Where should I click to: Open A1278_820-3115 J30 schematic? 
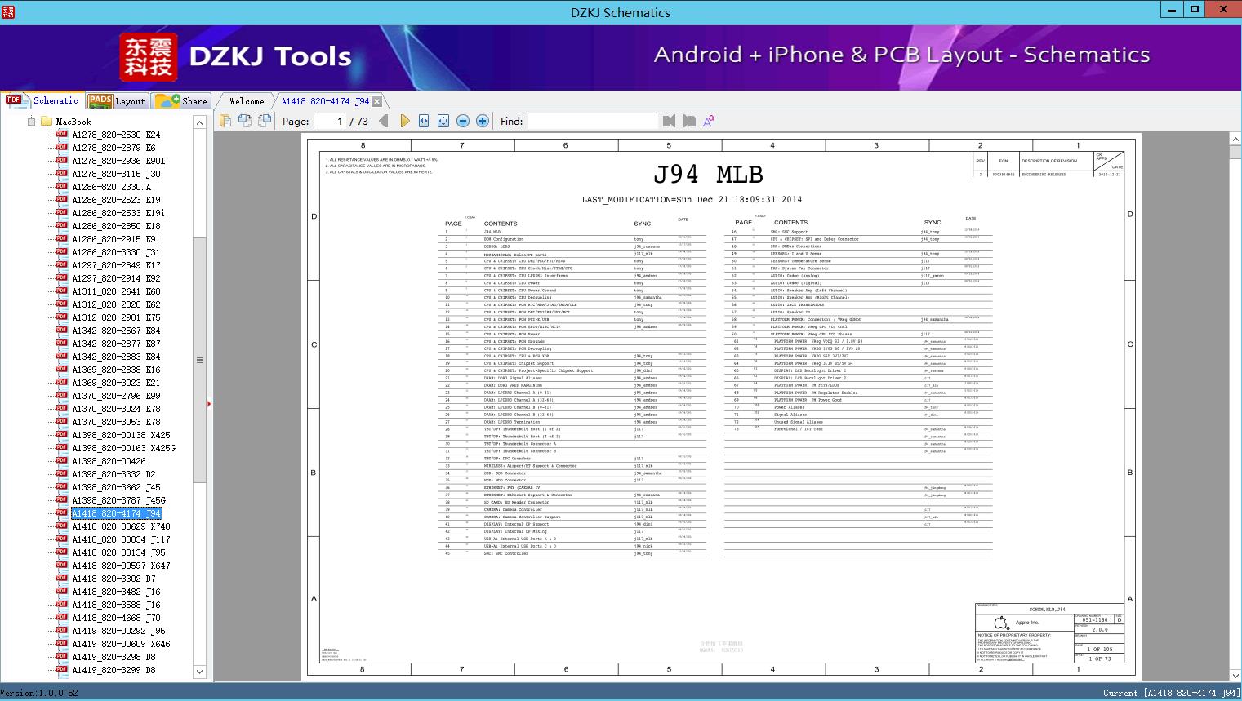click(x=116, y=174)
